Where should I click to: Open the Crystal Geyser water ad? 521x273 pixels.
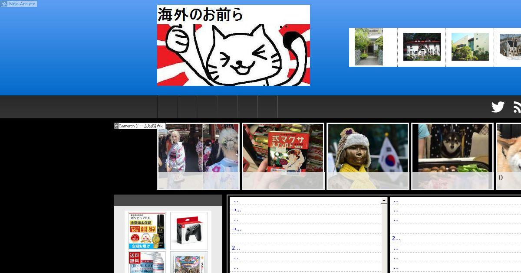[147, 262]
